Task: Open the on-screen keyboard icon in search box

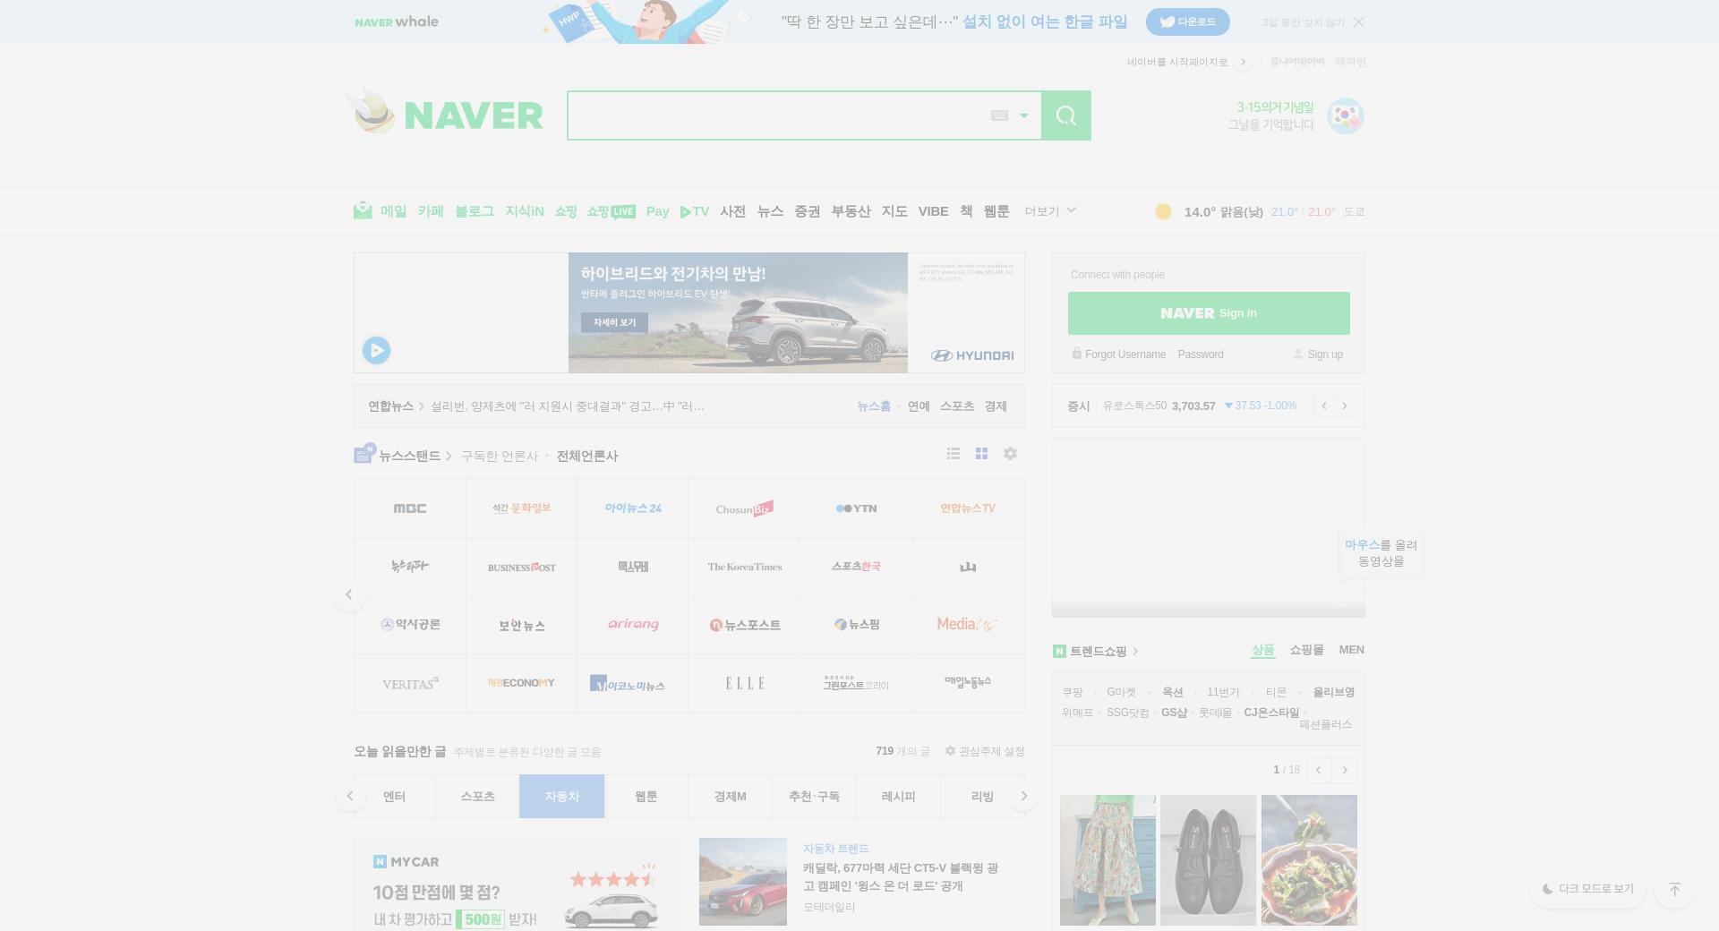Action: pos(999,115)
